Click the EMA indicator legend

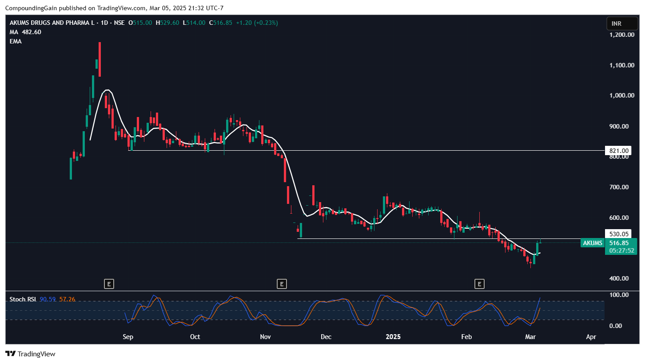coord(16,41)
